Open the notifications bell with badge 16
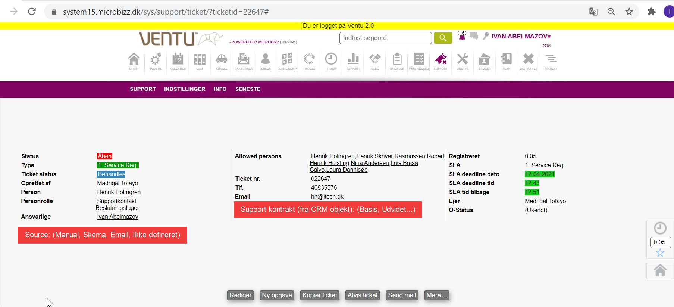Image resolution: width=674 pixels, height=307 pixels. coord(462,36)
